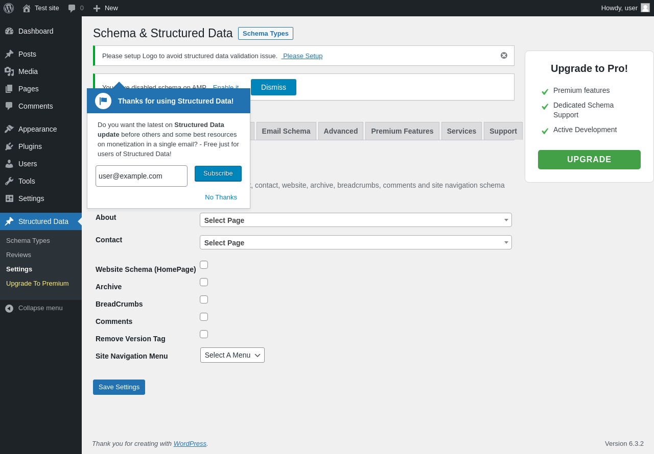654x454 pixels.
Task: Click the Dashboard gauge icon
Action: 9,31
